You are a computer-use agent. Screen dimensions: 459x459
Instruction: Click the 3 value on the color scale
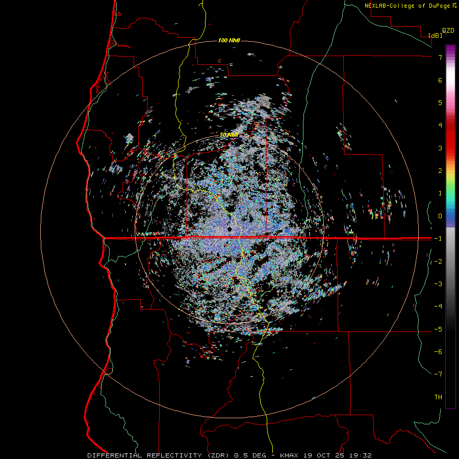tap(440, 148)
